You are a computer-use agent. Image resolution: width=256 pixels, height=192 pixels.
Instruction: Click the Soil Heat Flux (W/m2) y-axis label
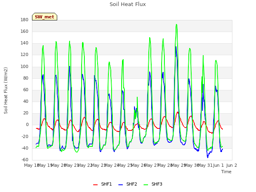pyautogui.click(x=6, y=90)
